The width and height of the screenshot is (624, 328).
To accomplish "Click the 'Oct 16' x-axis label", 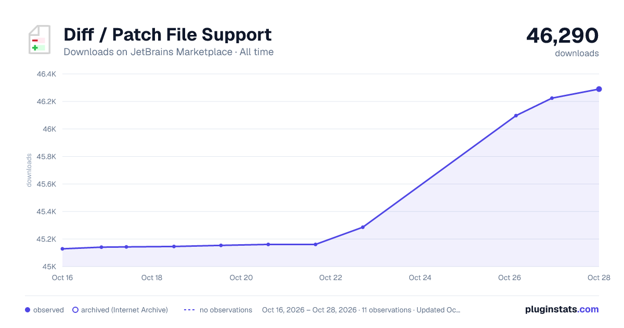I will tap(62, 277).
